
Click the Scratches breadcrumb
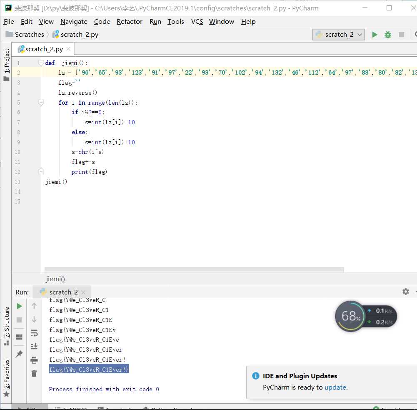point(29,35)
